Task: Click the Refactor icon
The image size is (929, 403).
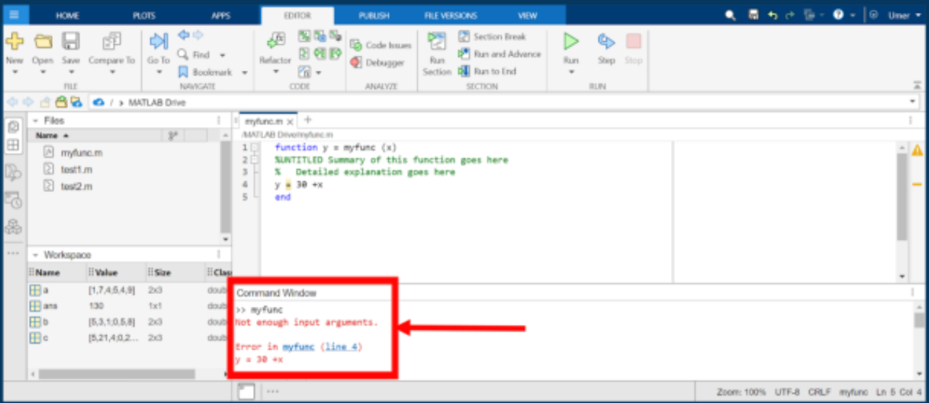Action: [x=275, y=42]
